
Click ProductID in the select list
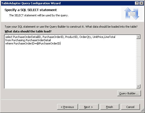pyautogui.click(x=71, y=37)
